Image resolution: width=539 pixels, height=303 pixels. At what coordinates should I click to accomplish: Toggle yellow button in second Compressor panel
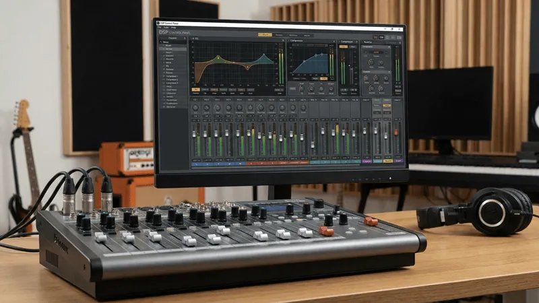(344, 46)
